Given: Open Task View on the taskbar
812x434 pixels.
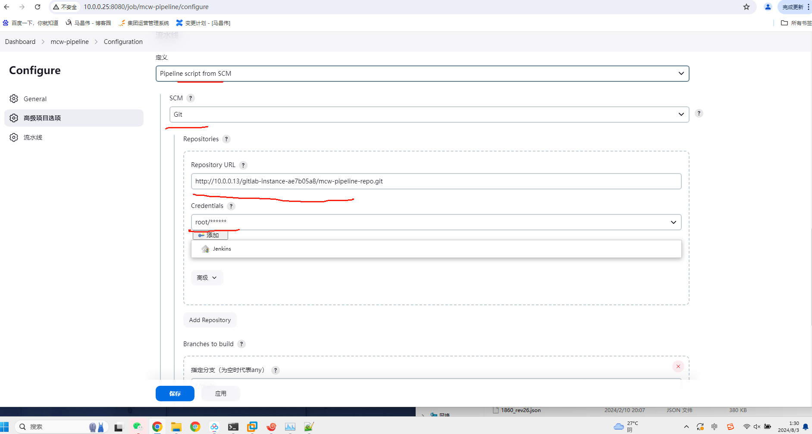Looking at the screenshot, I should pyautogui.click(x=118, y=427).
